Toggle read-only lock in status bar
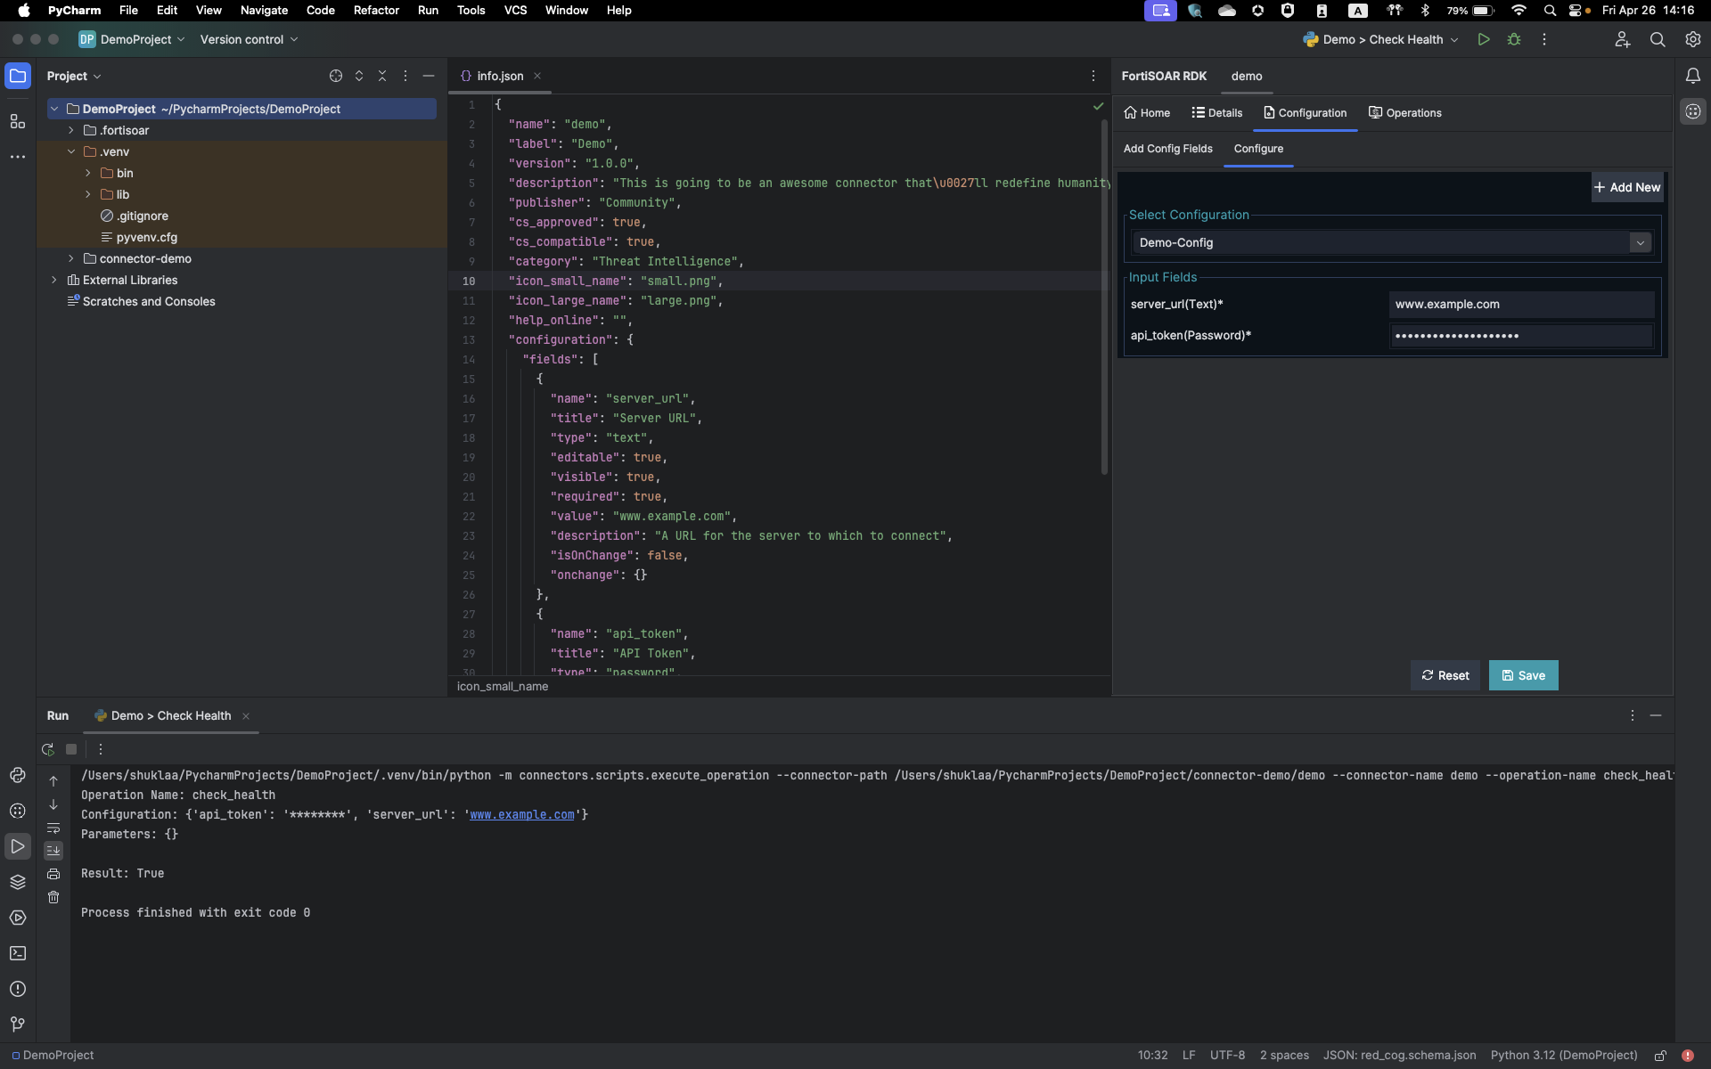The width and height of the screenshot is (1711, 1069). click(x=1660, y=1056)
